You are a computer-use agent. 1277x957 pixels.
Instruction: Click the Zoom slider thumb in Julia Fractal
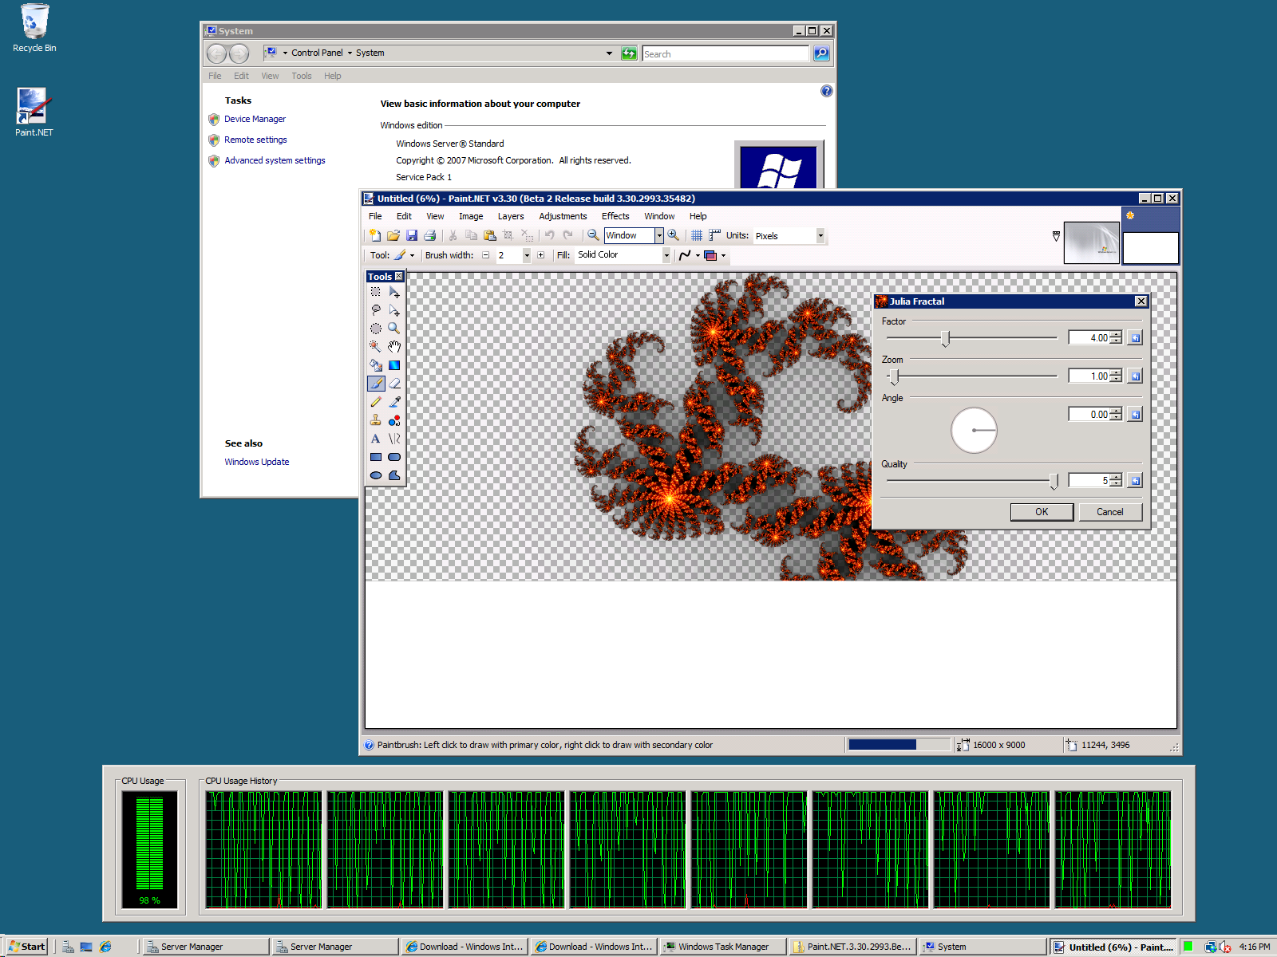click(895, 377)
